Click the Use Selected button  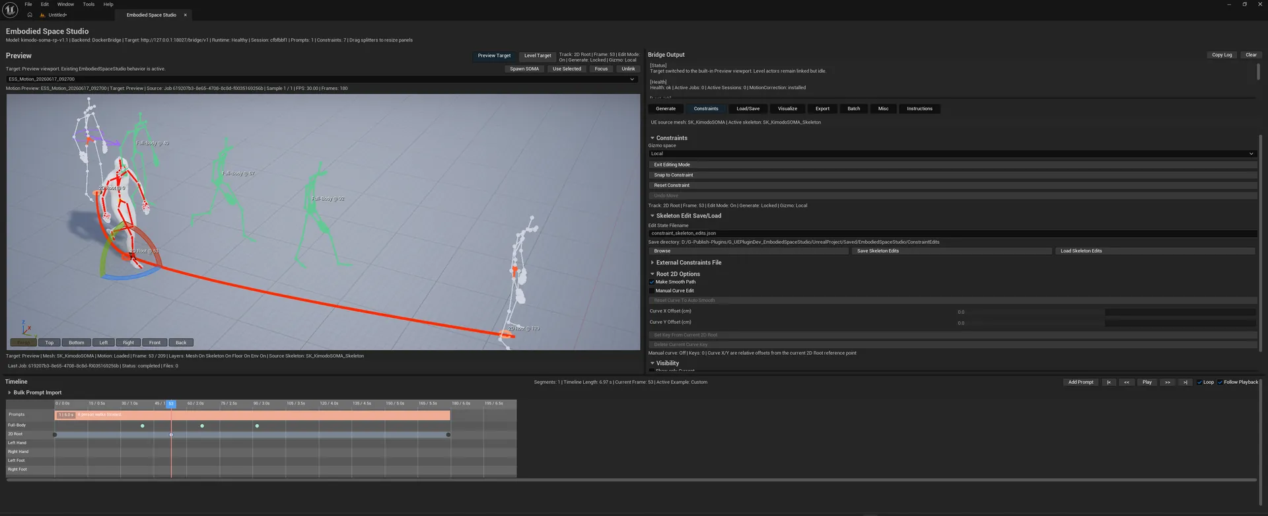point(567,69)
